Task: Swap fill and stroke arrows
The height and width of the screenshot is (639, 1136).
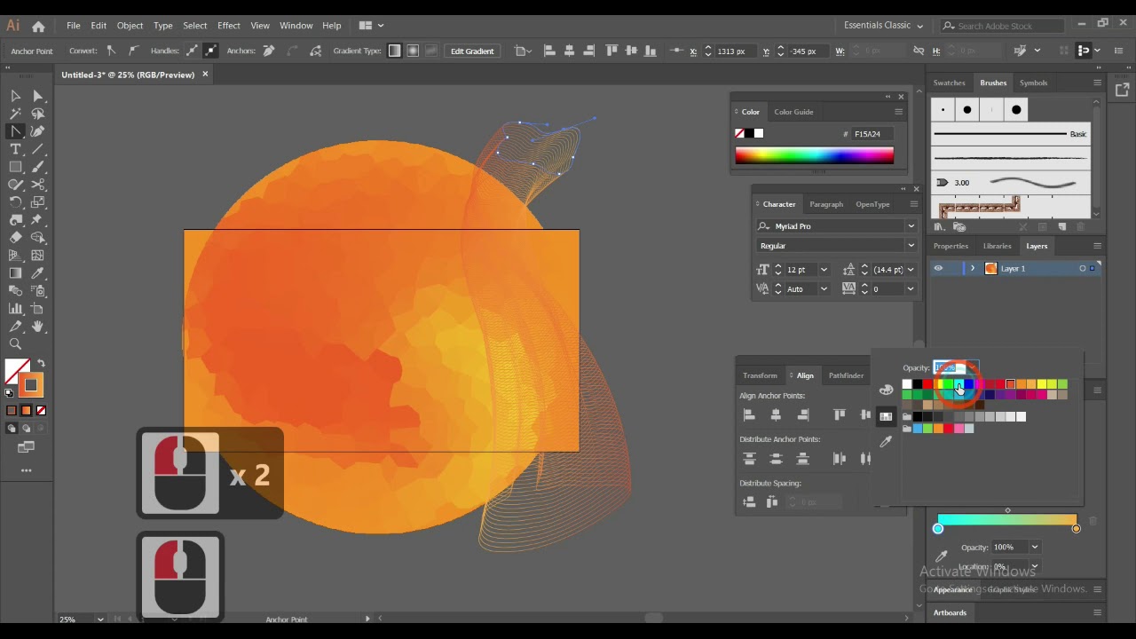Action: pyautogui.click(x=41, y=364)
